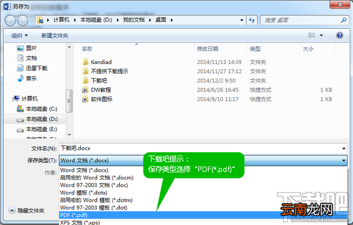
Task: Select 本地磁盘 (E:) drive
Action: pos(37,129)
